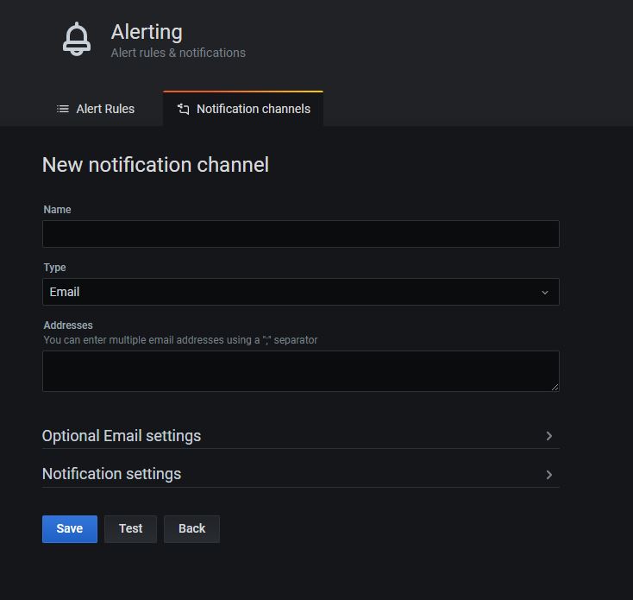Click the Alert Rules list icon
The height and width of the screenshot is (600, 633).
pos(63,109)
